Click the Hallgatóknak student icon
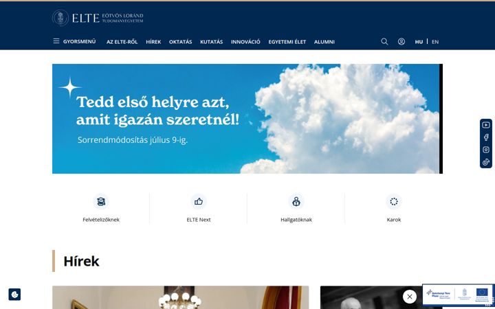The height and width of the screenshot is (309, 495). [x=296, y=201]
